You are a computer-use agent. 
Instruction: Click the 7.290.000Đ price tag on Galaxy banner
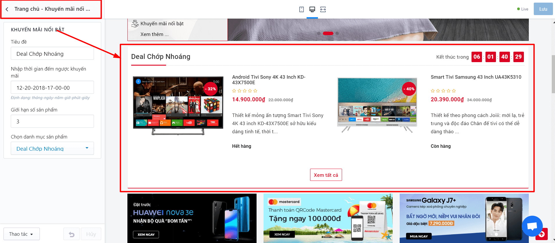pos(442,223)
